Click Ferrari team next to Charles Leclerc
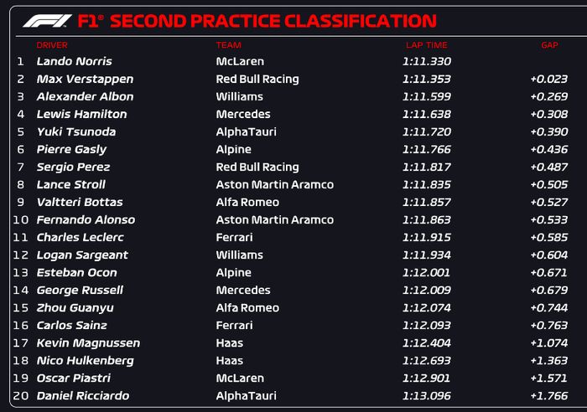Screen dimensions: 587x412 pos(235,237)
